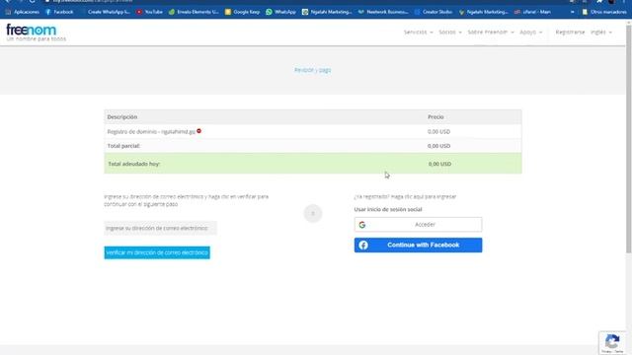Go to the Freenom logo homepage
Screen dimensions: 632x355
32,30
